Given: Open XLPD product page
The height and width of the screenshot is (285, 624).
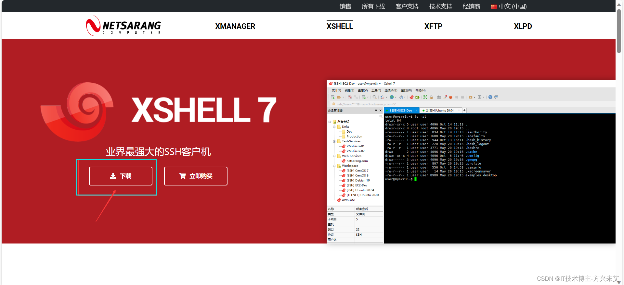Looking at the screenshot, I should click(523, 26).
